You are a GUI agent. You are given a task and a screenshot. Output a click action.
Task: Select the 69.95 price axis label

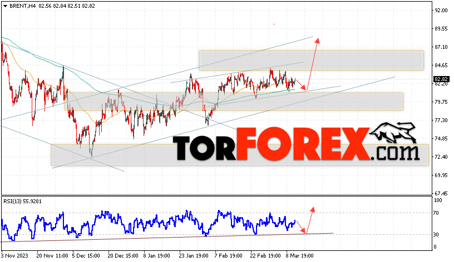pyautogui.click(x=441, y=175)
